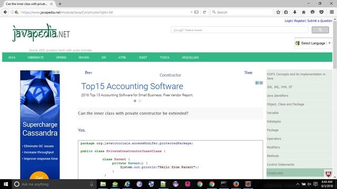The width and height of the screenshot is (337, 189).
Task: Select the second ad carousel dot
Action: pyautogui.click(x=140, y=101)
